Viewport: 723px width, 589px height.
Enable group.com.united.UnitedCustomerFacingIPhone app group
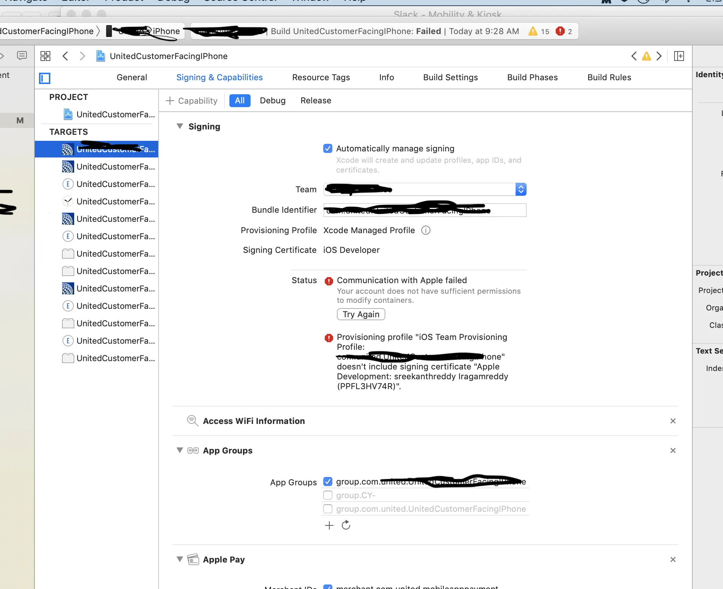(x=328, y=509)
